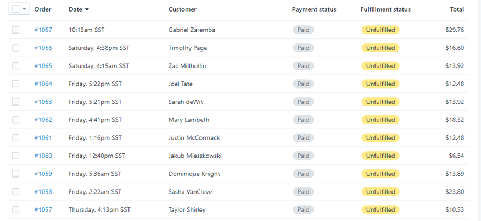Toggle the select-all orders checkbox in header
The width and height of the screenshot is (481, 221).
tap(15, 9)
